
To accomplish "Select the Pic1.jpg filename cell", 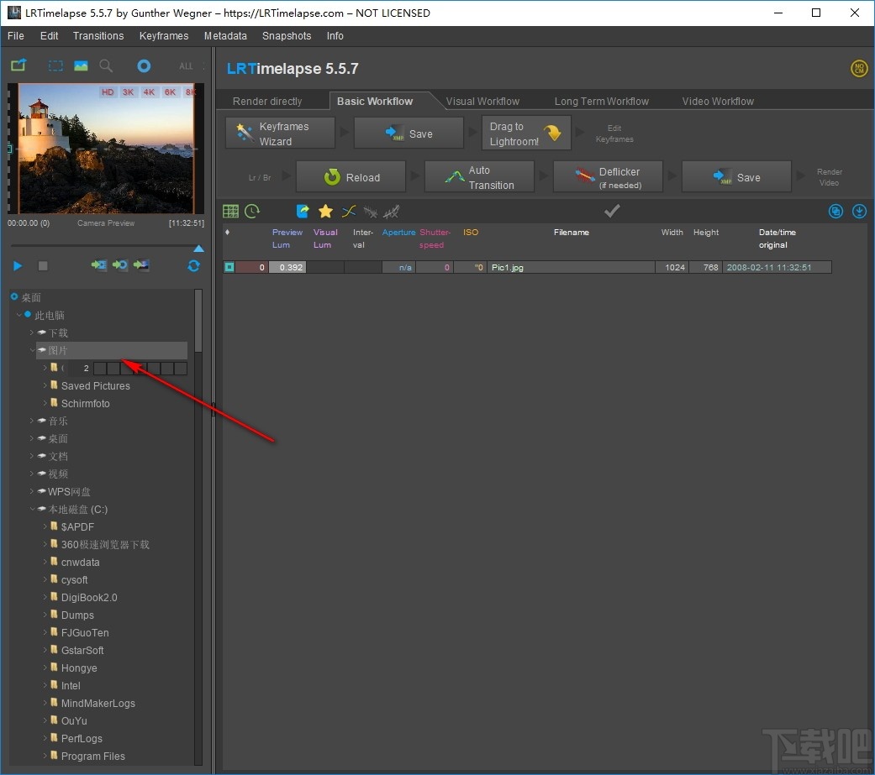I will pos(572,267).
